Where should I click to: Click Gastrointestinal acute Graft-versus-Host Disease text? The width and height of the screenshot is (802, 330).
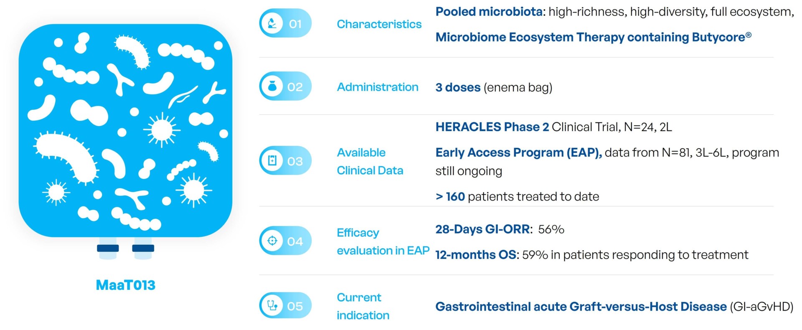pyautogui.click(x=581, y=307)
